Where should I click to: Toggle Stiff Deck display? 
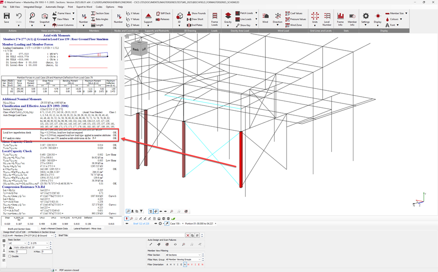[x=164, y=14]
